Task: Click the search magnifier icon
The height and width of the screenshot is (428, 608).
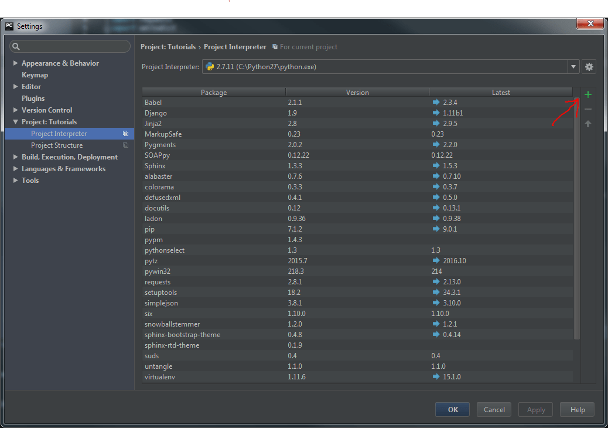Action: click(x=16, y=46)
